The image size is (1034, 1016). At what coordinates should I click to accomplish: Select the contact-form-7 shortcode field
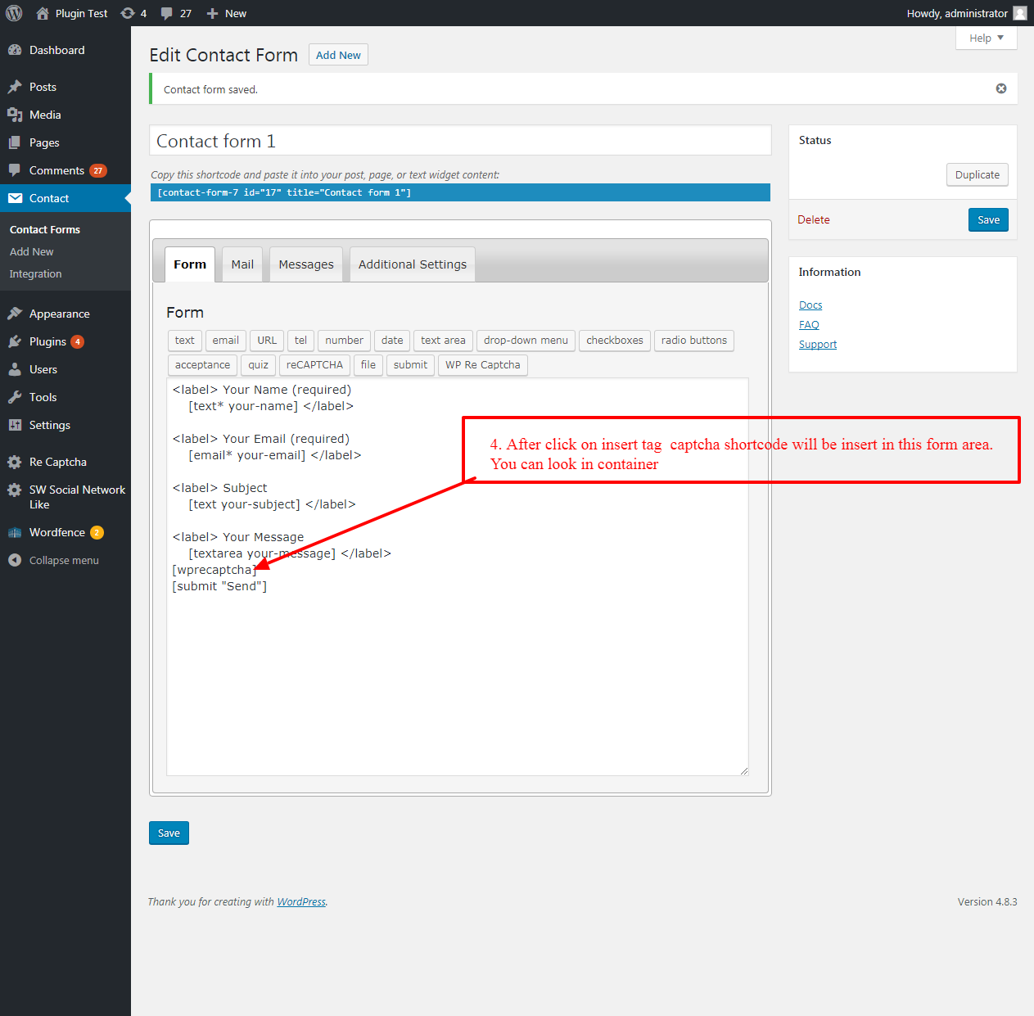point(460,192)
